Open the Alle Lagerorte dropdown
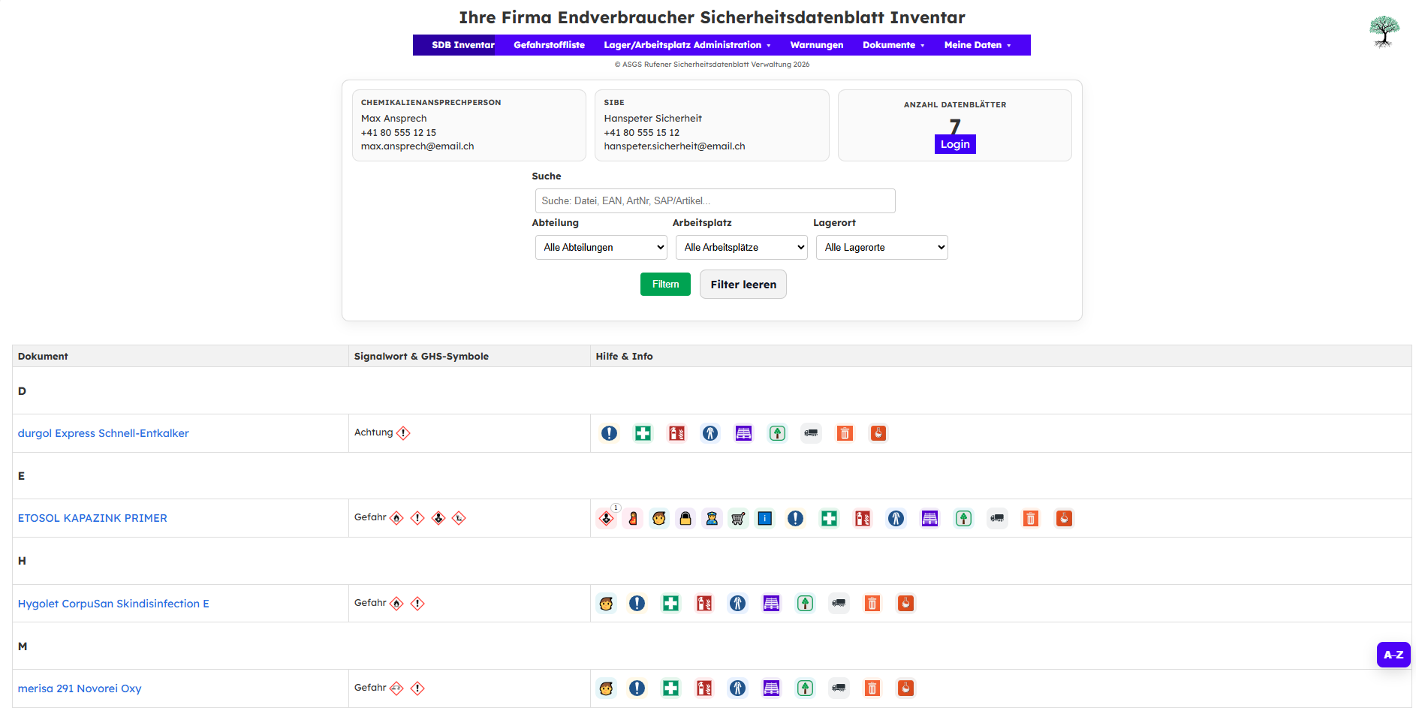This screenshot has width=1416, height=708. pyautogui.click(x=882, y=248)
